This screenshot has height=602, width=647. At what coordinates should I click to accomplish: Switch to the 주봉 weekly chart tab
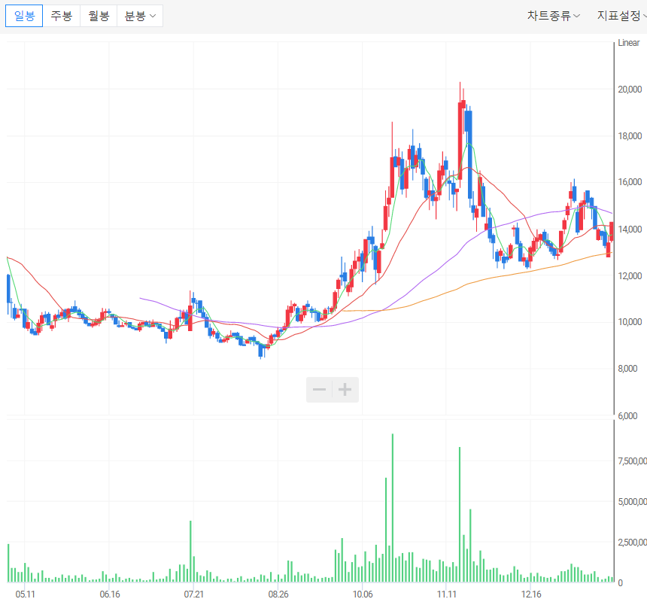(62, 16)
